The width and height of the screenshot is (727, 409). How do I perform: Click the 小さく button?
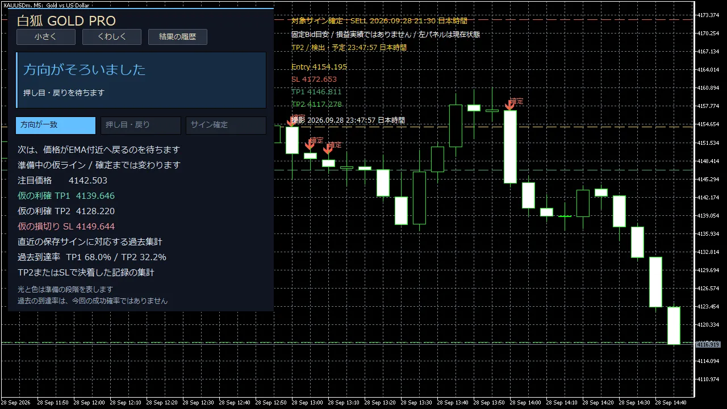(x=46, y=37)
